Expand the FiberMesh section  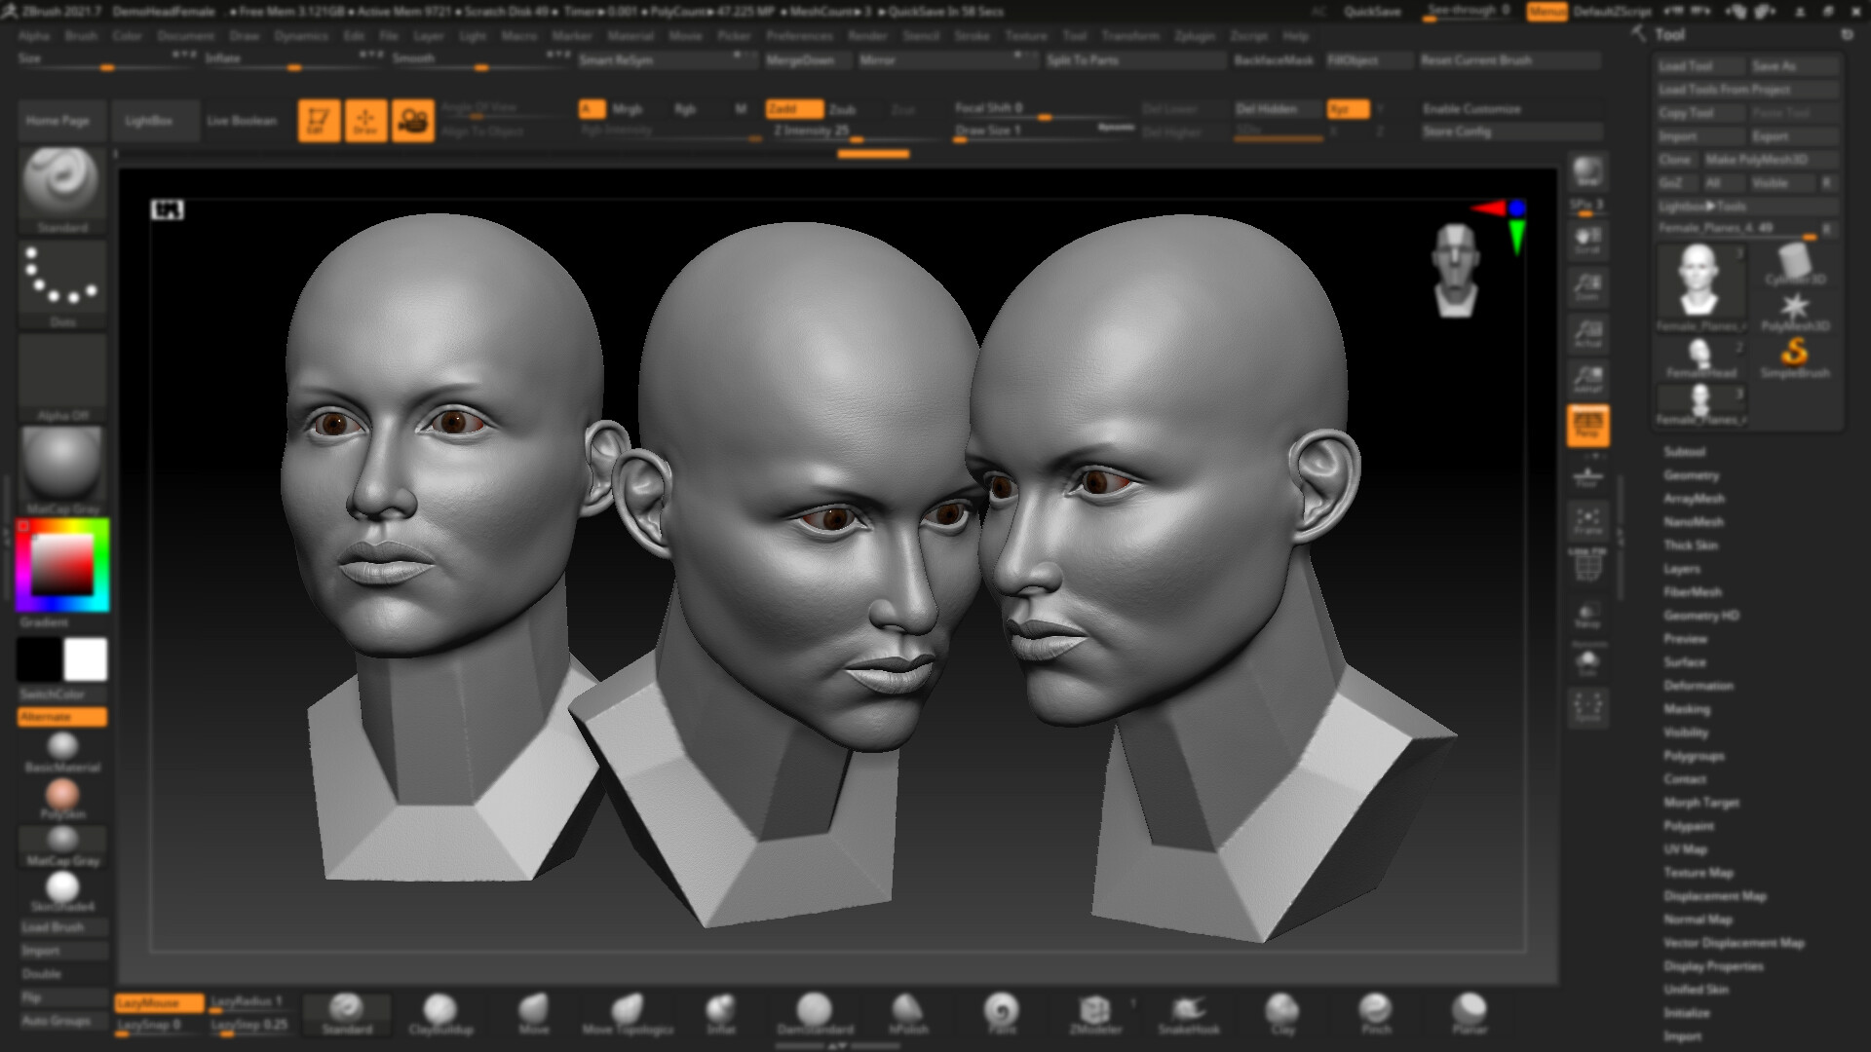[1694, 592]
